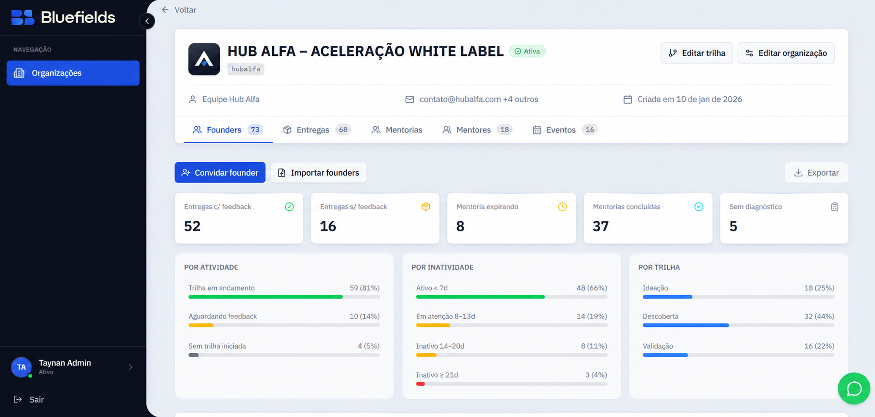Click the Sem trilha iniciada progress bar
Image resolution: width=875 pixels, height=417 pixels.
click(x=284, y=355)
